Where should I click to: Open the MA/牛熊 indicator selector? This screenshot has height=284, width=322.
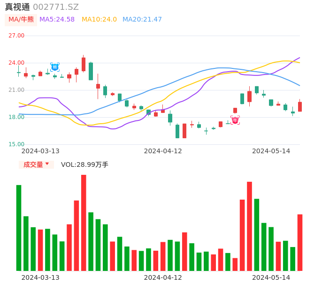coord(21,20)
